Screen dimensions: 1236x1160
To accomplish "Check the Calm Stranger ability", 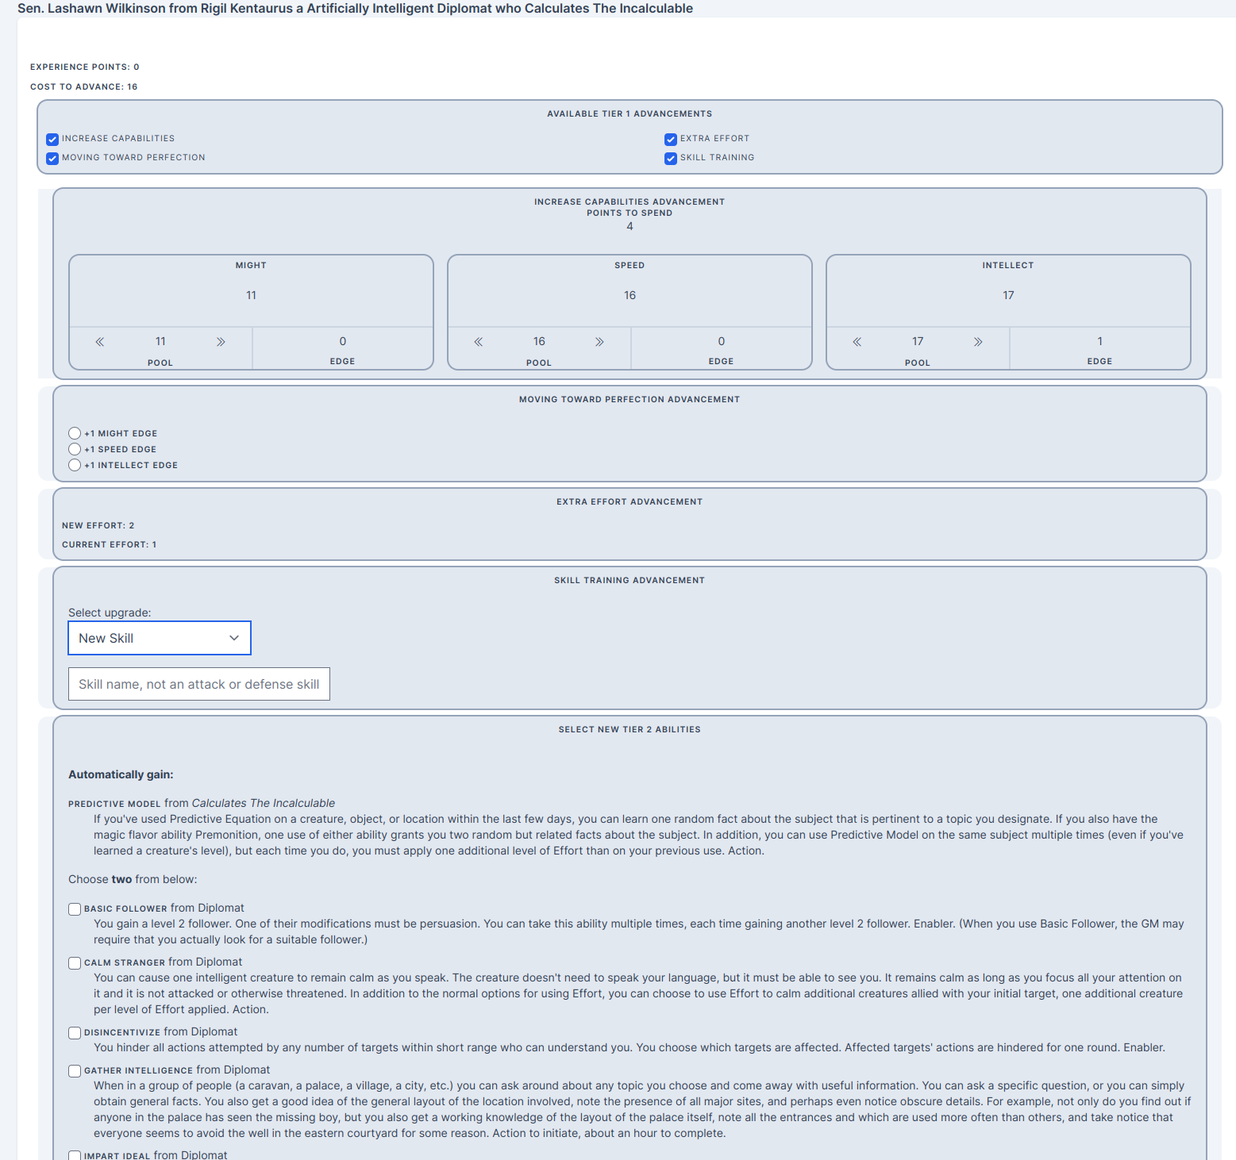I will coord(75,963).
